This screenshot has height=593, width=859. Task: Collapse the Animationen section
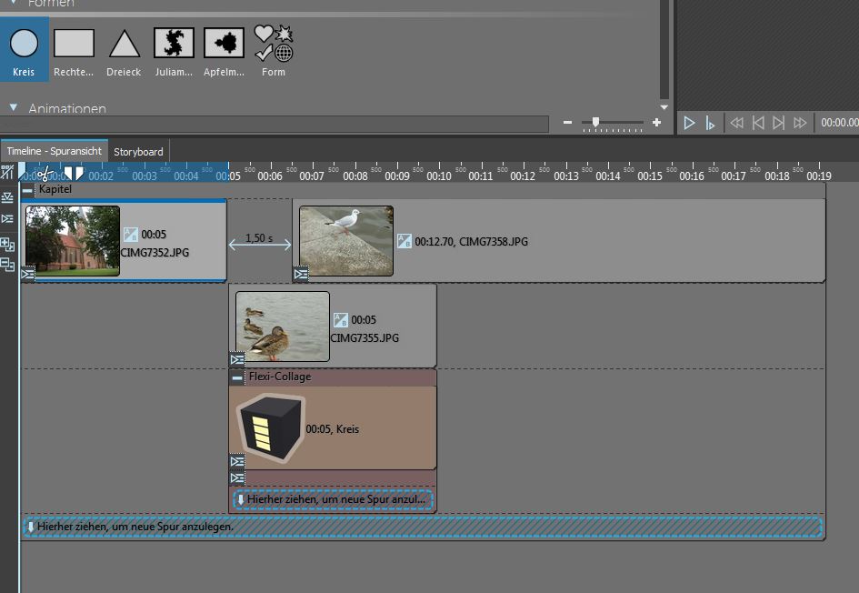(x=14, y=107)
